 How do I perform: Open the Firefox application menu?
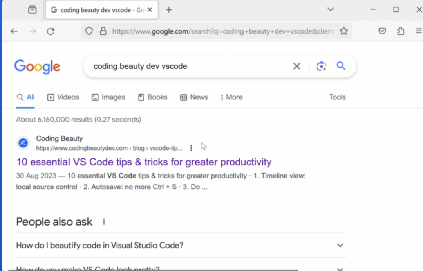click(x=419, y=31)
